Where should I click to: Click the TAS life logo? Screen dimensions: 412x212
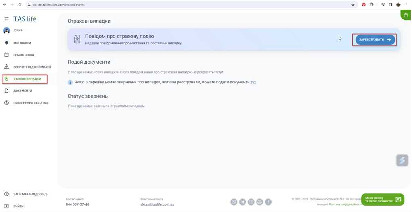click(25, 19)
